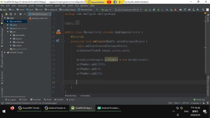Click the Facebook icon in title overlay
The height and width of the screenshot is (118, 210).
pos(115,2)
